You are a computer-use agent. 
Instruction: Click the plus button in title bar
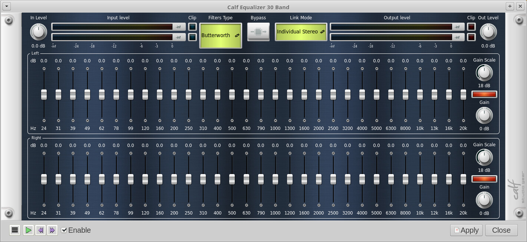click(510, 6)
